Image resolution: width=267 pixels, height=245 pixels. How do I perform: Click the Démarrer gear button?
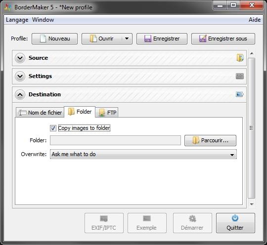click(x=192, y=223)
